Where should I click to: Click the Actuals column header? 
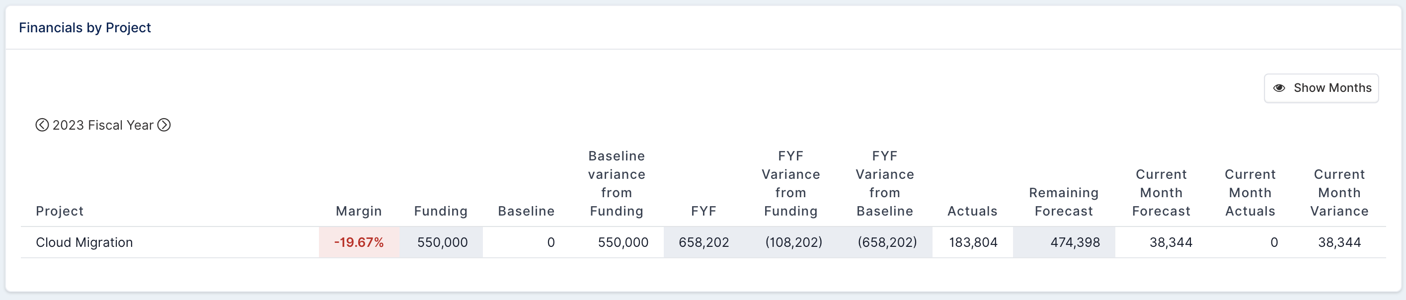coord(972,211)
